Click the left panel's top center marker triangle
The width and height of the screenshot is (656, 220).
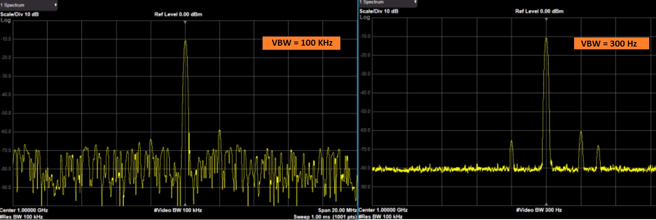[185, 22]
